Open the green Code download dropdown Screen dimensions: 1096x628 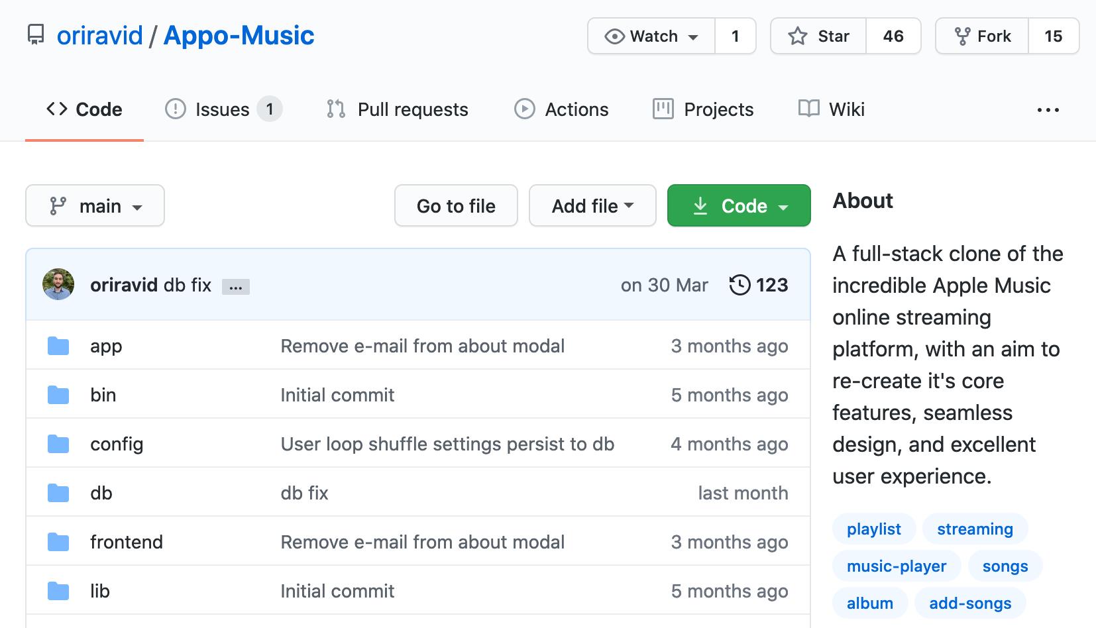739,206
